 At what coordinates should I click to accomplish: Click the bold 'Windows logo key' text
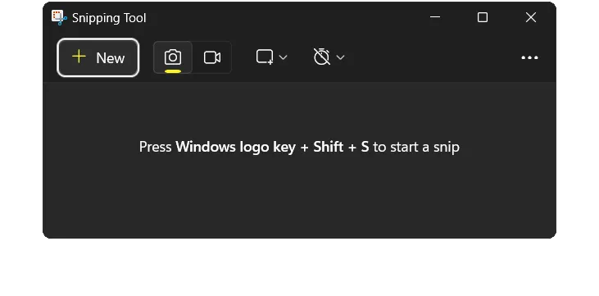[x=235, y=147]
